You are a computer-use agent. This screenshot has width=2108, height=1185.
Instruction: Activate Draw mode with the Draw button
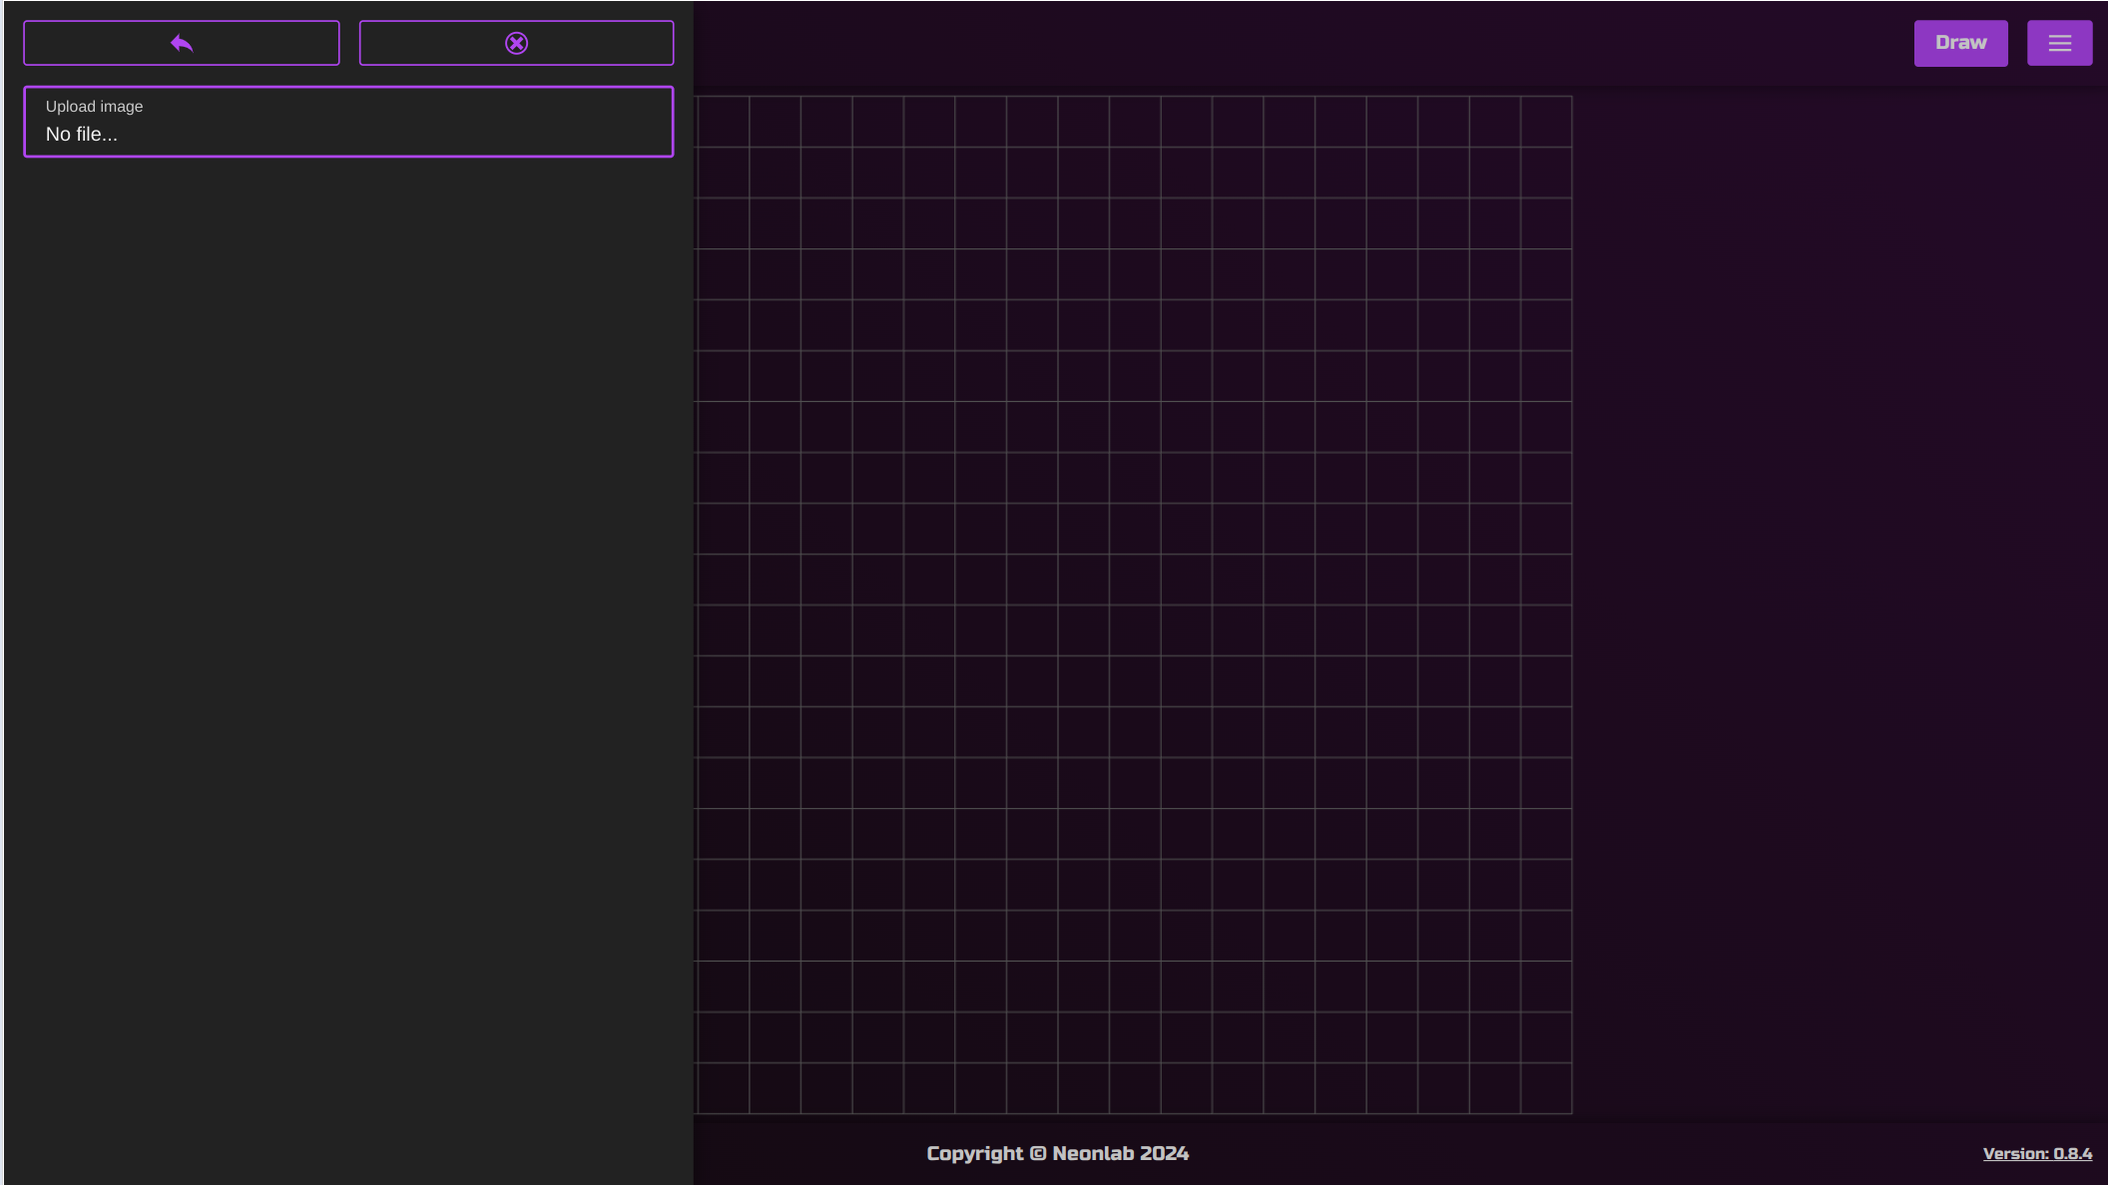coord(1959,42)
